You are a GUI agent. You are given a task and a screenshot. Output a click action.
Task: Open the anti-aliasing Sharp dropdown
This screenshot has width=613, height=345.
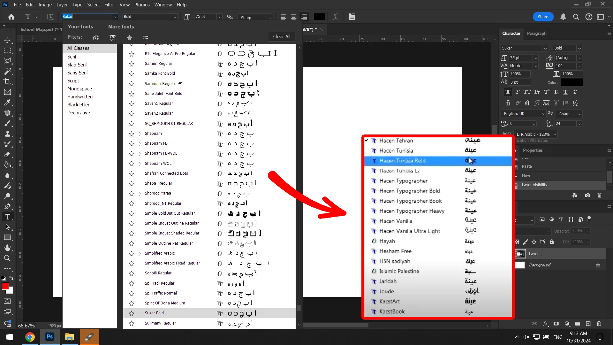point(270,18)
